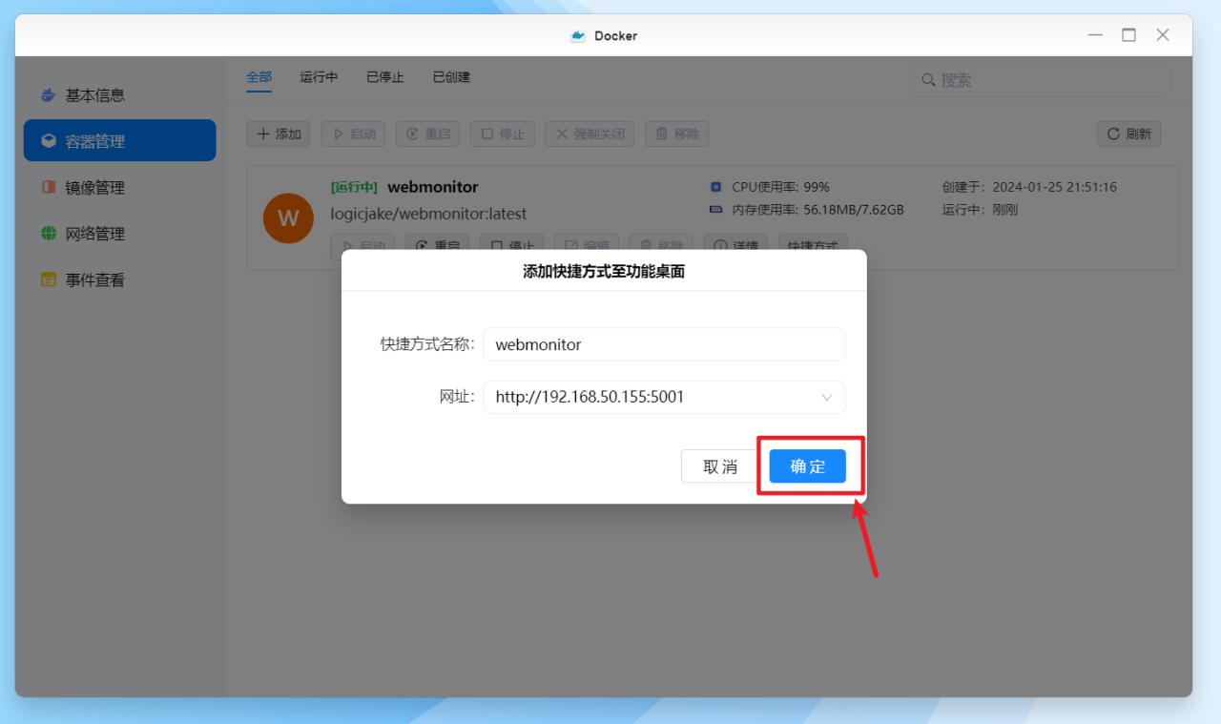
Task: Click the 刷新 refresh icon
Action: [x=1128, y=134]
